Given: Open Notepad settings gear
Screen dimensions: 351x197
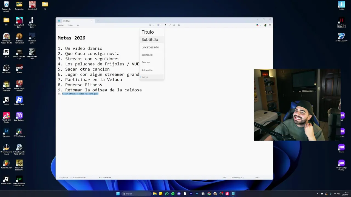Looking at the screenshot, I should 270,25.
